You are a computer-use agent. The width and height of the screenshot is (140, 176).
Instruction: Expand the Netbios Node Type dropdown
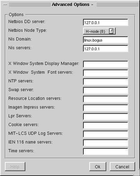point(99,31)
